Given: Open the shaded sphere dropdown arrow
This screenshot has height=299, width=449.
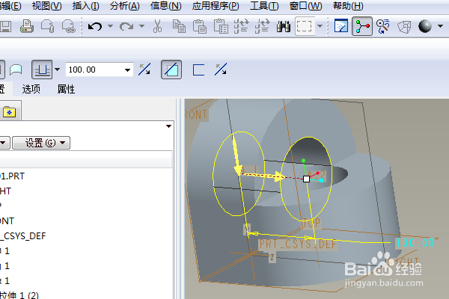Looking at the screenshot, I should [440, 26].
